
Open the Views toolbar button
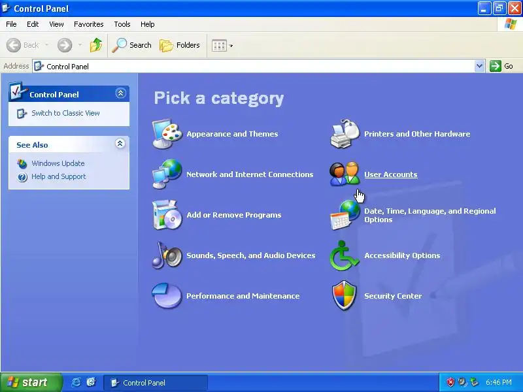(219, 46)
